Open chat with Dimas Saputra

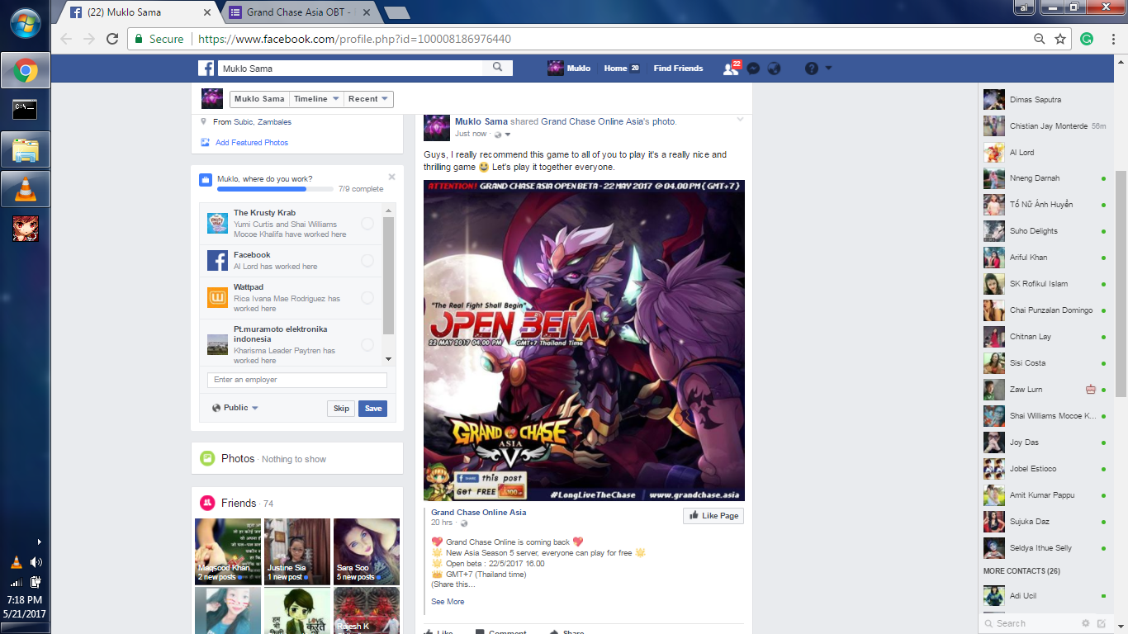[1046, 100]
